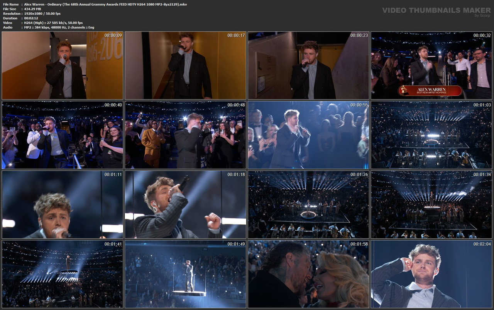Click the 00:01:03 timestamp overlay

click(x=482, y=105)
